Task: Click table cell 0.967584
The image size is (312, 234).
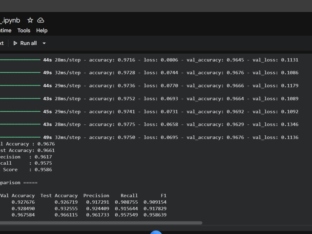Action: click(x=23, y=215)
